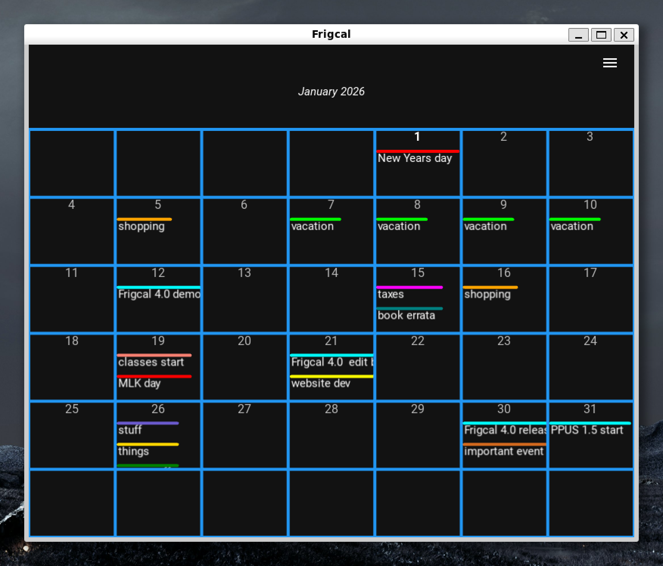
Task: Click the stuff event on January 26
Action: (130, 430)
